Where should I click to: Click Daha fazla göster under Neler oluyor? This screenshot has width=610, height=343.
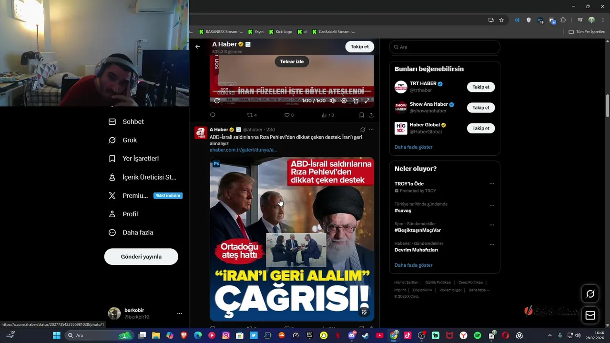tap(413, 265)
